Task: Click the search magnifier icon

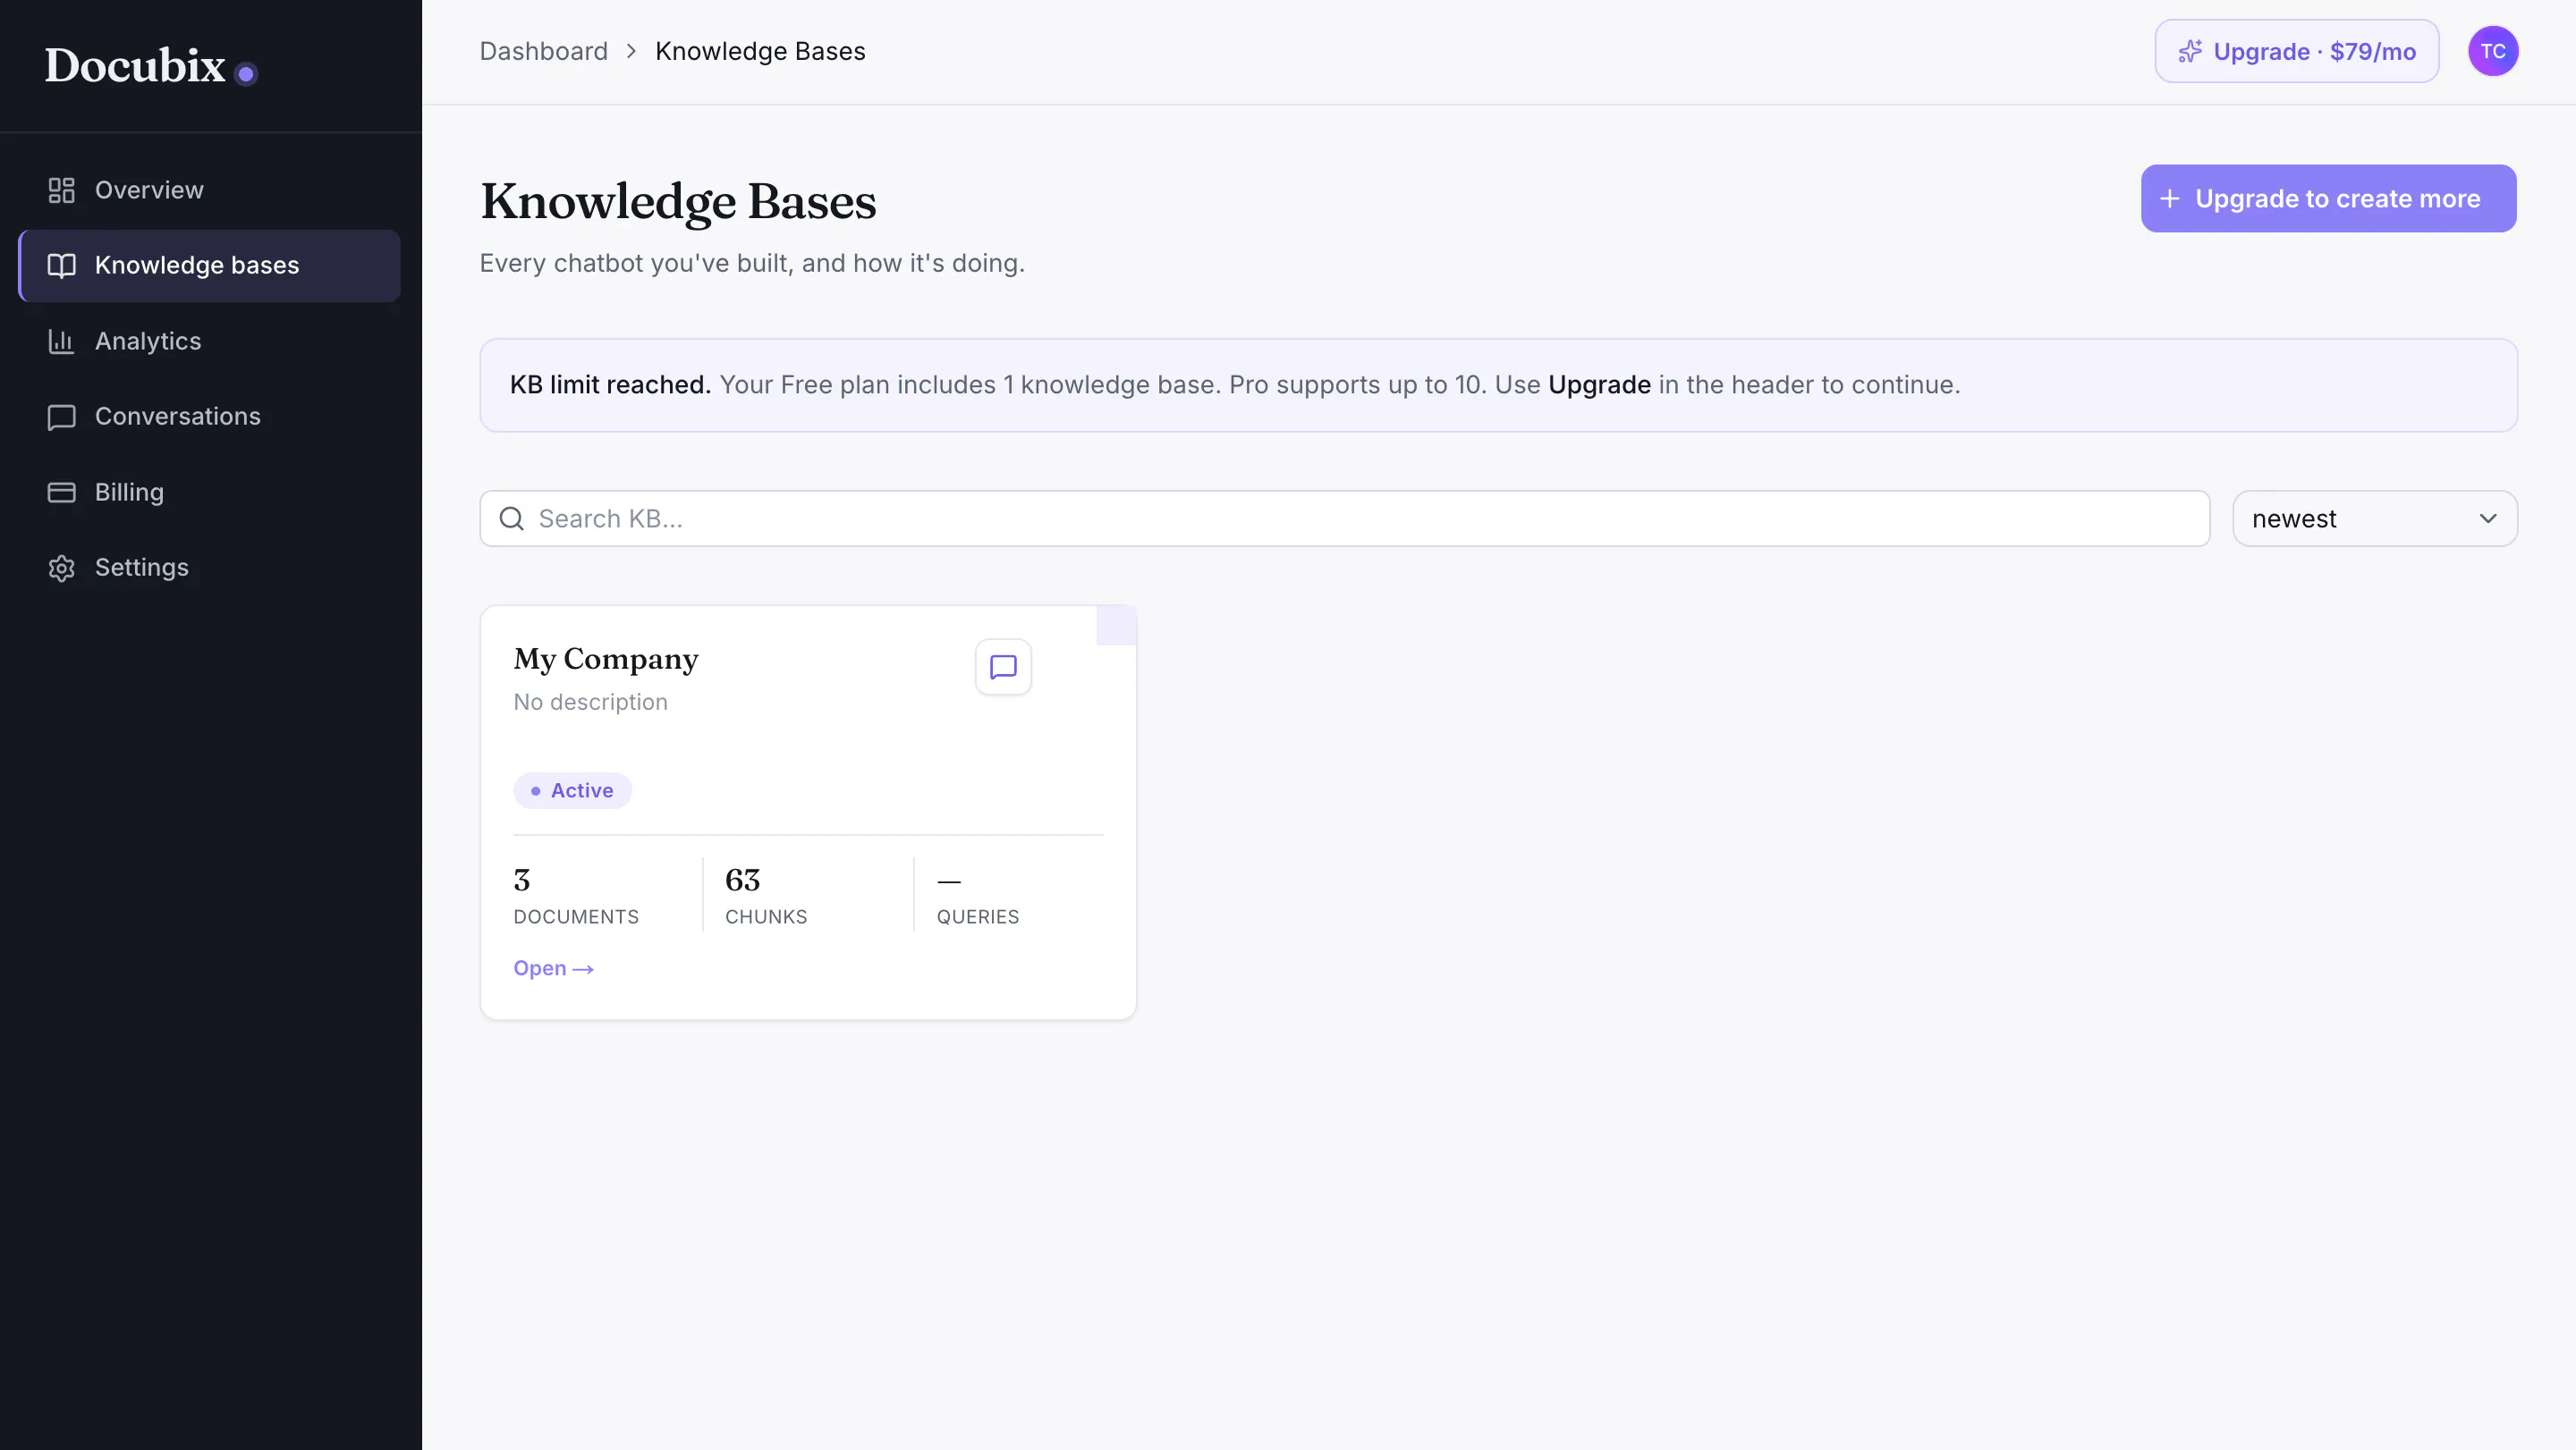Action: [511, 518]
